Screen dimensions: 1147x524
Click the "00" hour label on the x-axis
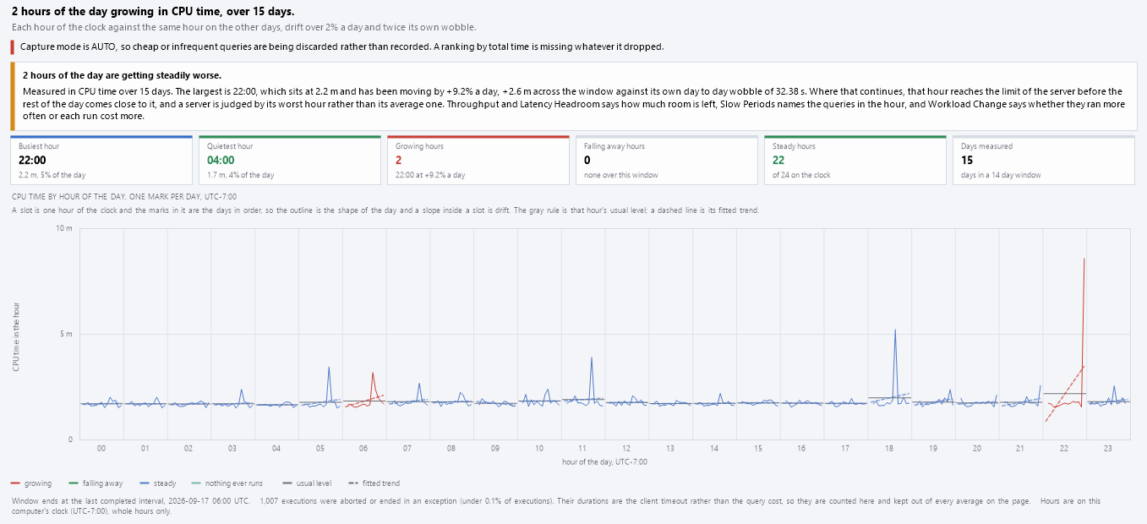(x=101, y=448)
